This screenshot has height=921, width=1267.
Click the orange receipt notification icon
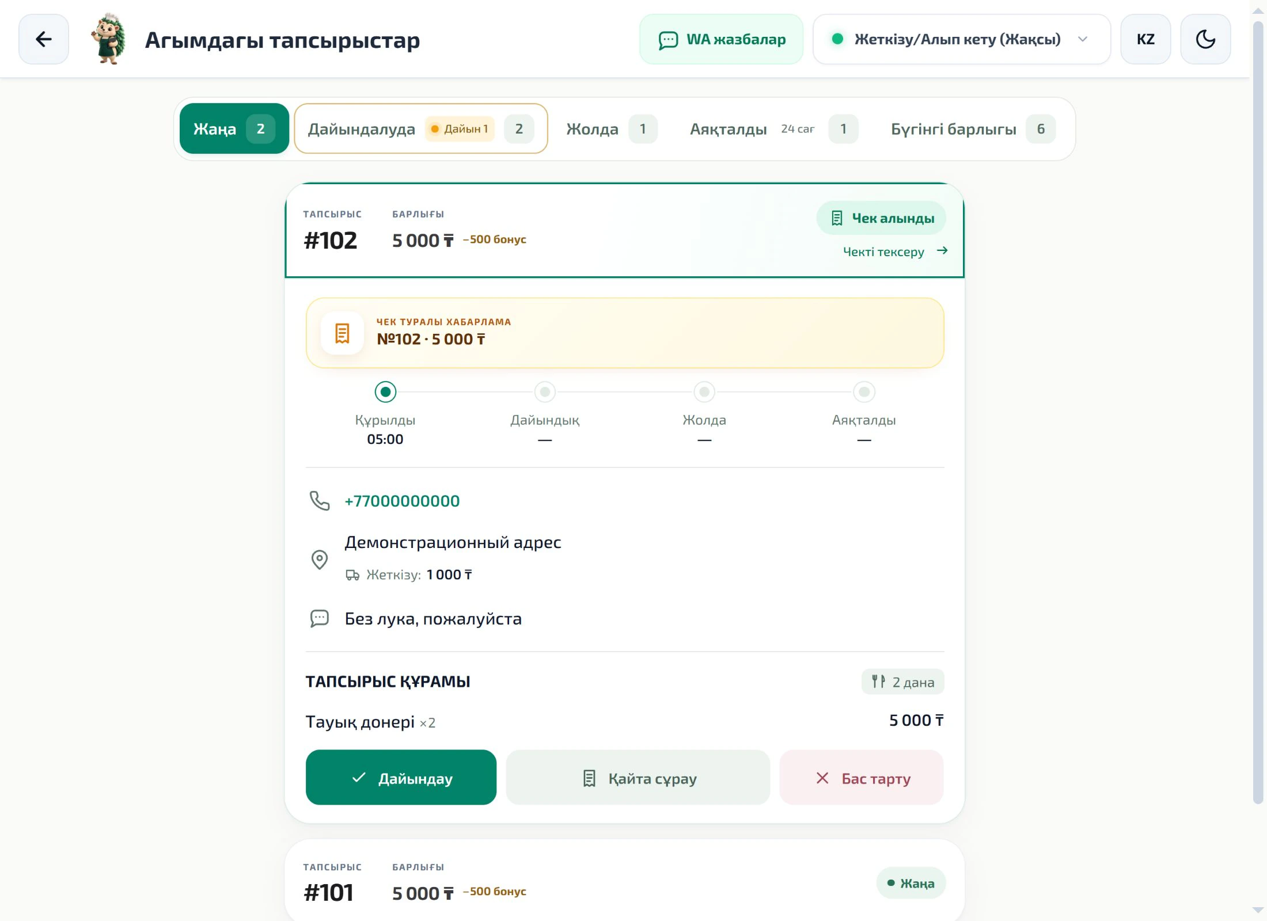point(342,333)
